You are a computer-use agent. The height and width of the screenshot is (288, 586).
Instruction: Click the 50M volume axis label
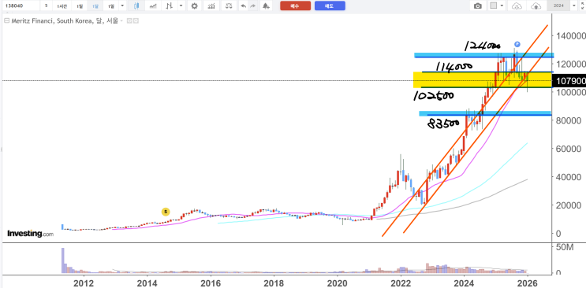pyautogui.click(x=565, y=247)
